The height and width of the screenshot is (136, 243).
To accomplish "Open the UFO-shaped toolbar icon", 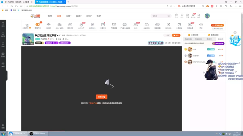I will pyautogui.click(x=125, y=25).
